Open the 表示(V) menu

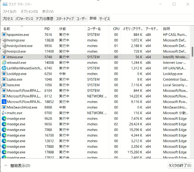tap(48, 12)
